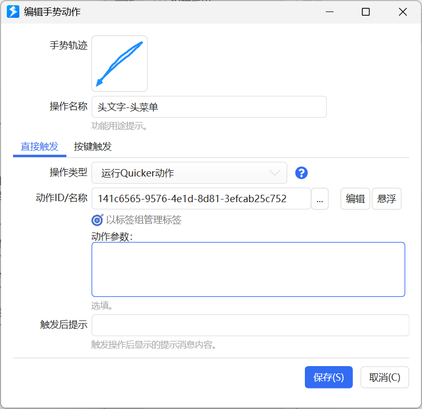Click the target icon beside 以标签组管理标签
Viewport: 422px width, 409px height.
[97, 220]
